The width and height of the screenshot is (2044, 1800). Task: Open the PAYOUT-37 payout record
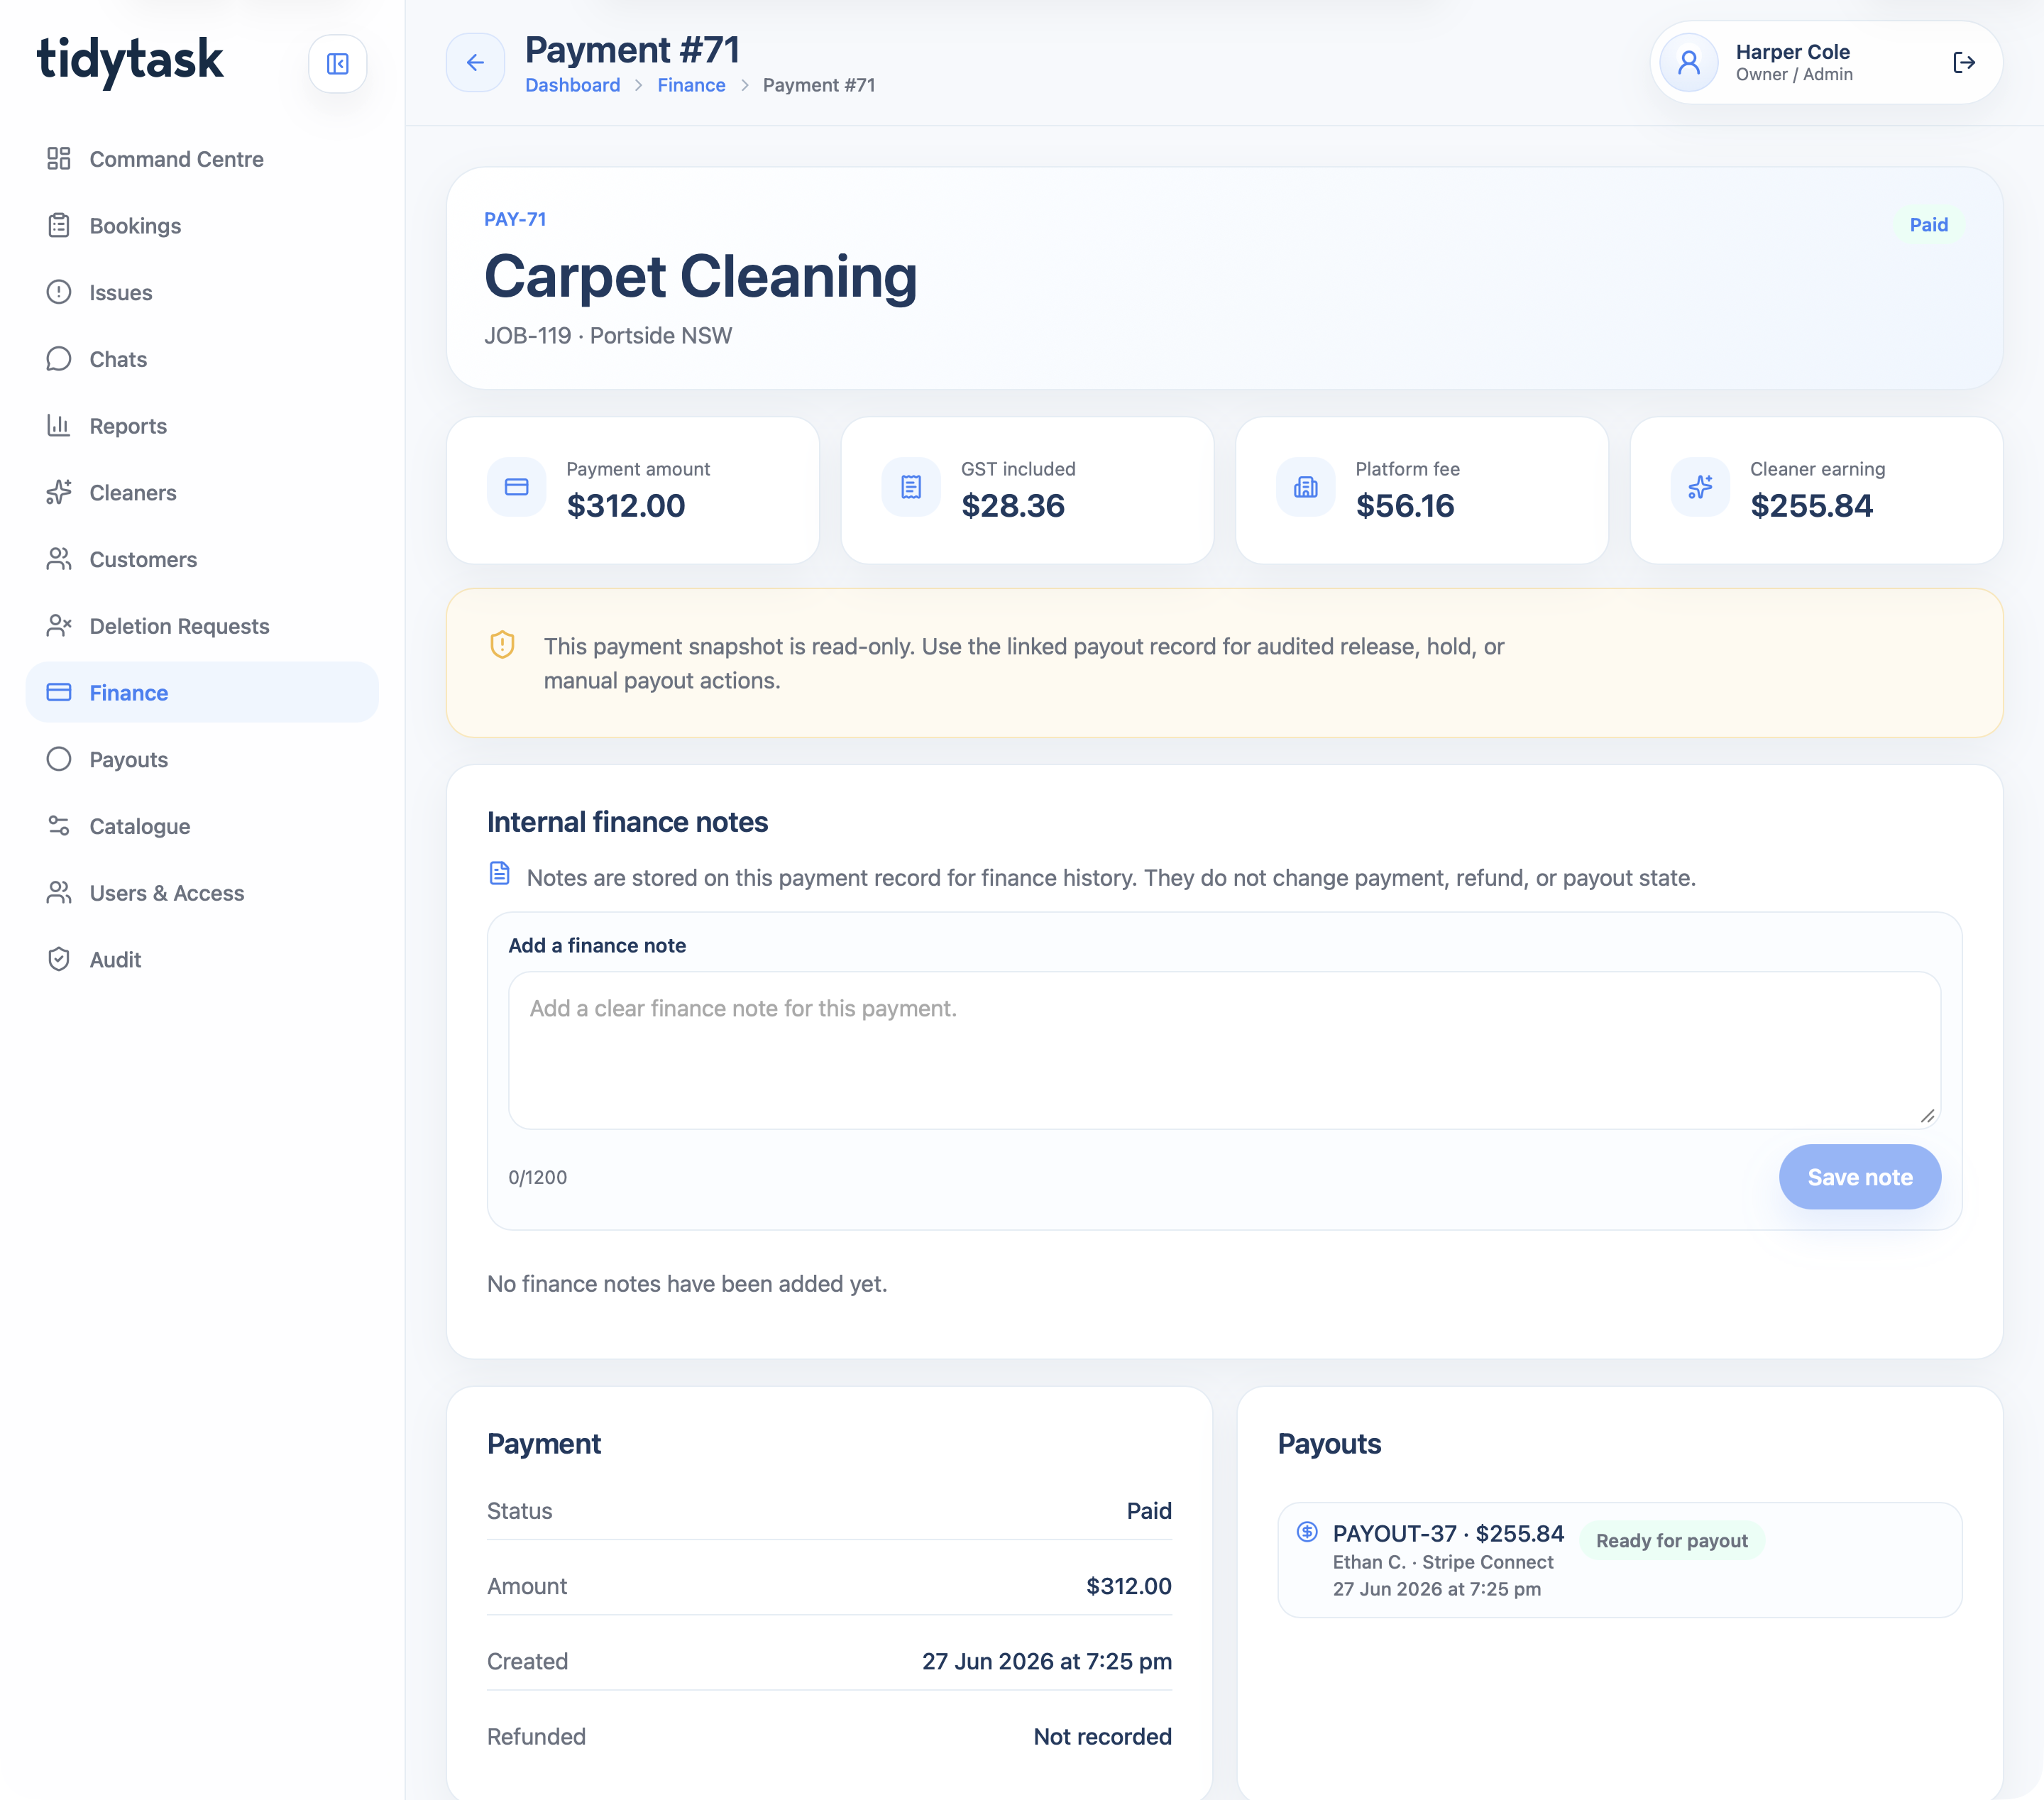[x=1619, y=1560]
